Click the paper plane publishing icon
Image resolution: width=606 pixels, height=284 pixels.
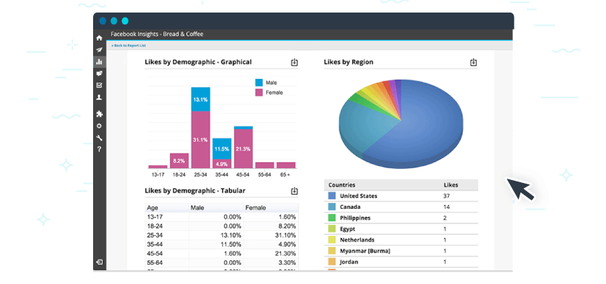pos(99,49)
